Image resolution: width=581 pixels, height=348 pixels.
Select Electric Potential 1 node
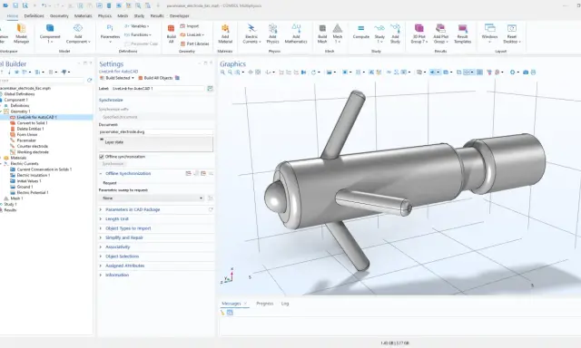click(x=33, y=193)
